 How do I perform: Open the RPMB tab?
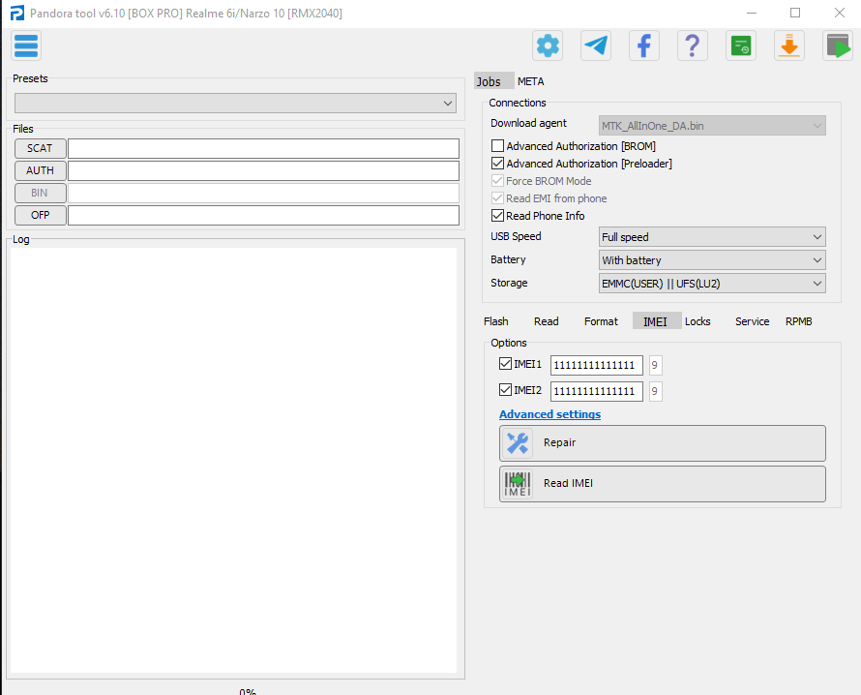798,321
